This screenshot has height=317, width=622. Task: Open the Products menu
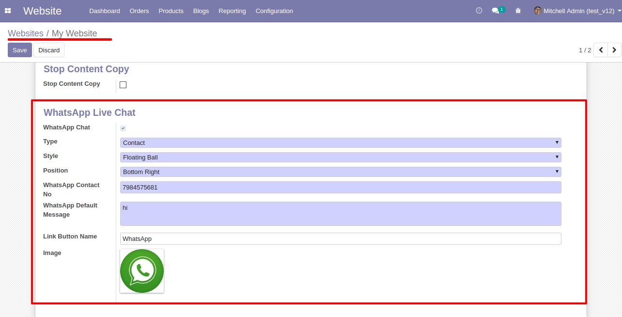pos(171,11)
